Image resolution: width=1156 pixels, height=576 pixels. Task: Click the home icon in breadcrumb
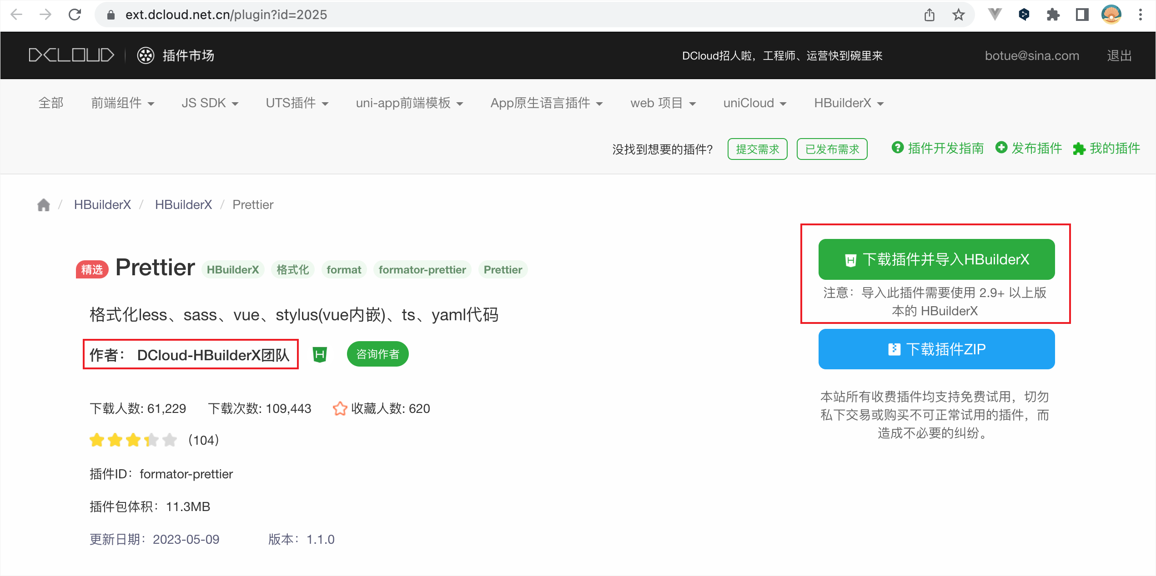point(43,205)
